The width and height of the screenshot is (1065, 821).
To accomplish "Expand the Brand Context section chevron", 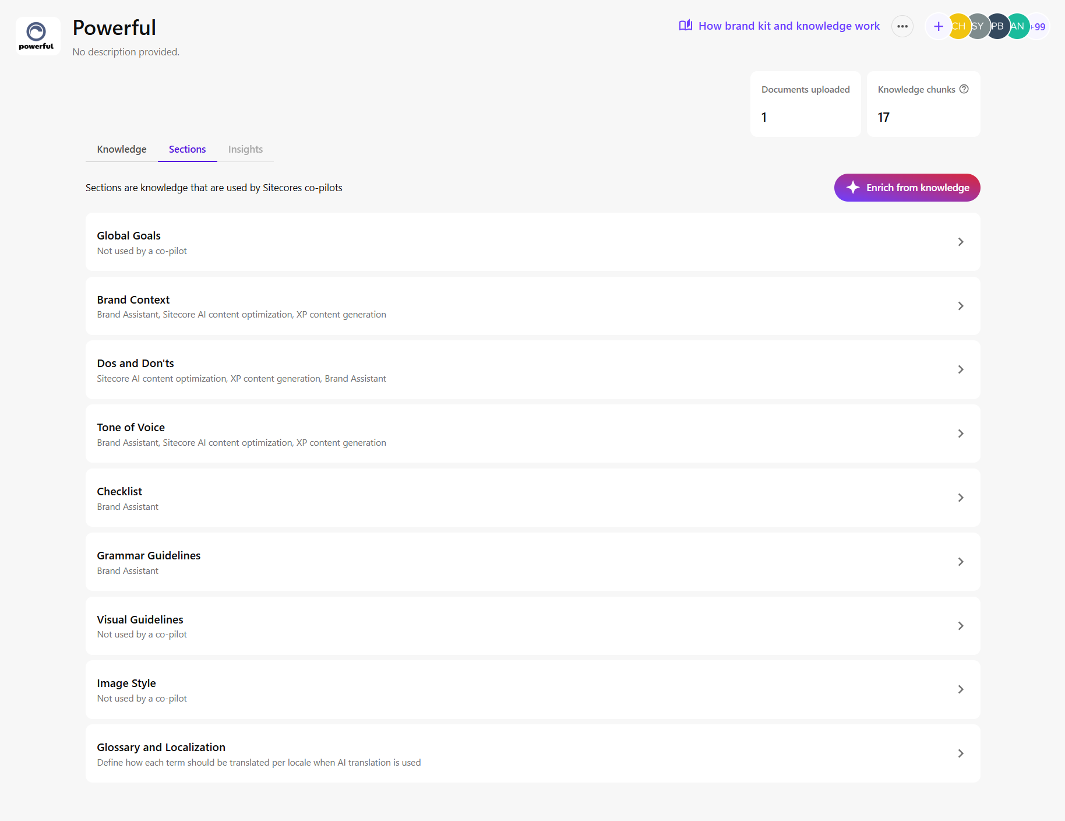I will tap(961, 306).
